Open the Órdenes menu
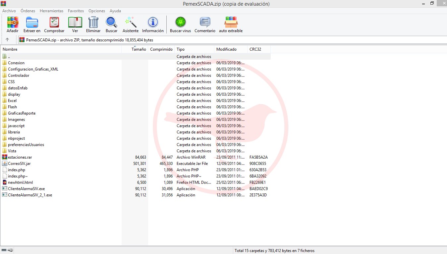 [x=28, y=11]
